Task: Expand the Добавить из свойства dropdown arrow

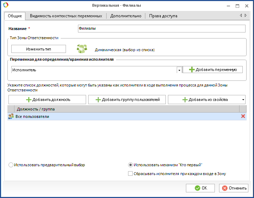Action: (x=243, y=100)
